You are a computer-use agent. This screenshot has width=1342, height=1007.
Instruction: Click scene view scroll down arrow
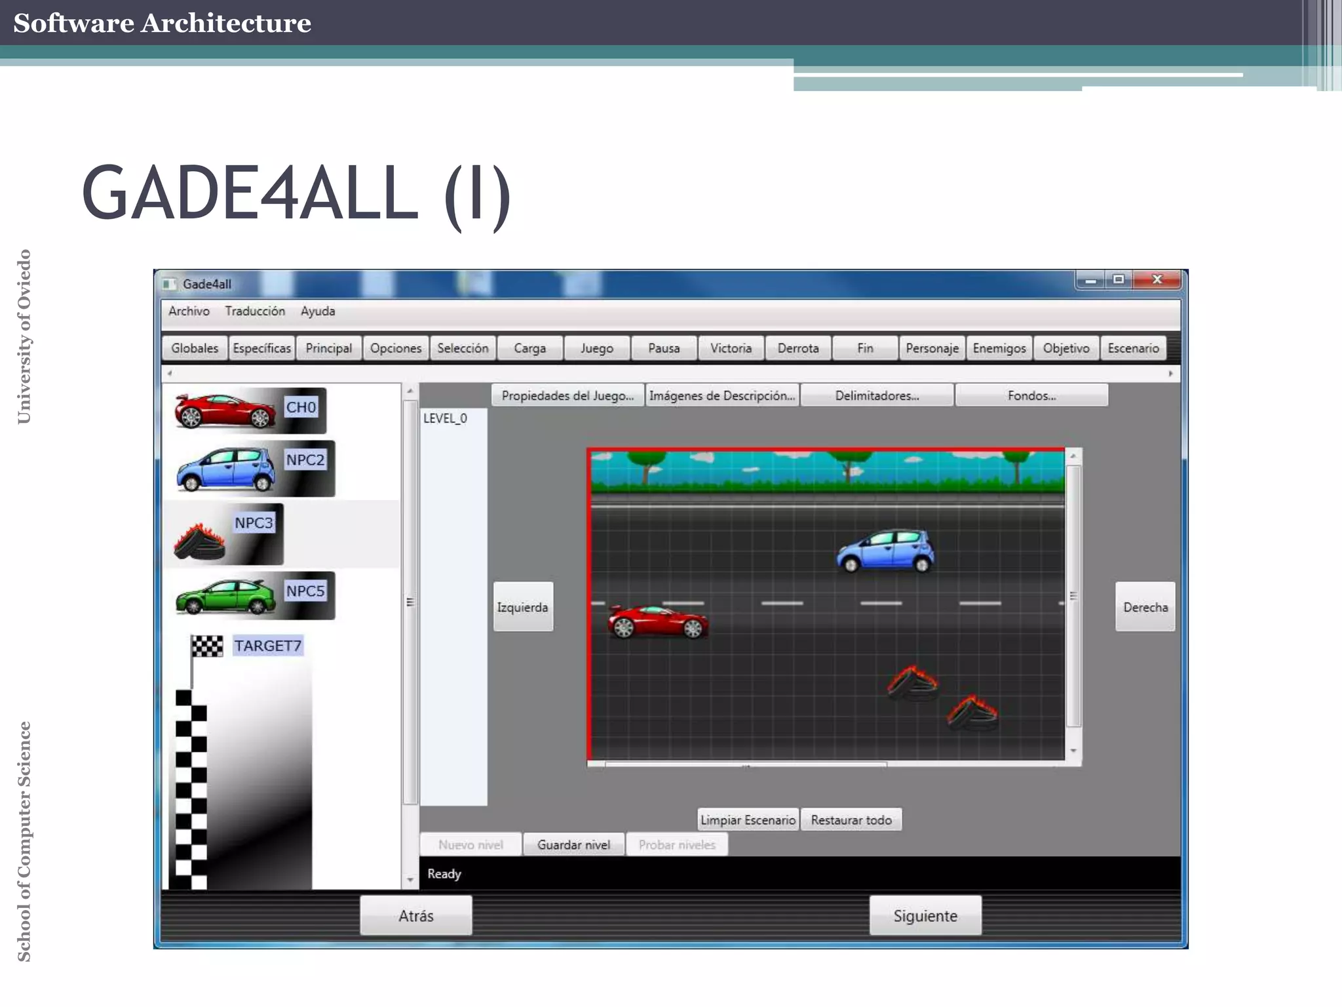[1073, 751]
